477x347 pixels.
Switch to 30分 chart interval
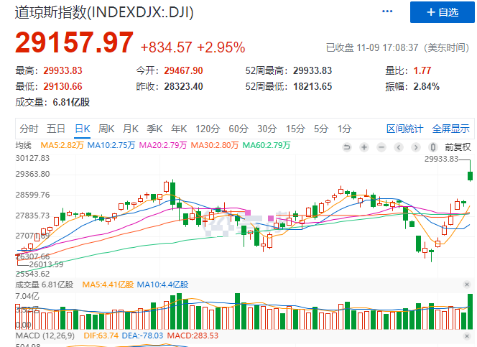tap(267, 129)
